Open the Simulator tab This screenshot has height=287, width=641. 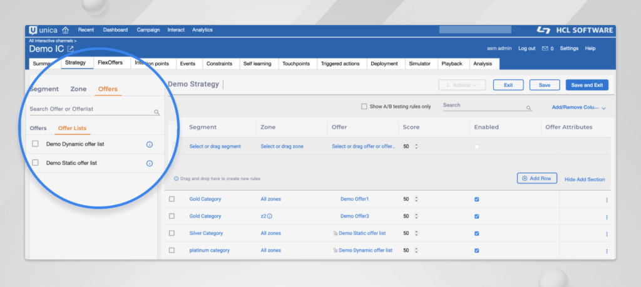point(419,64)
